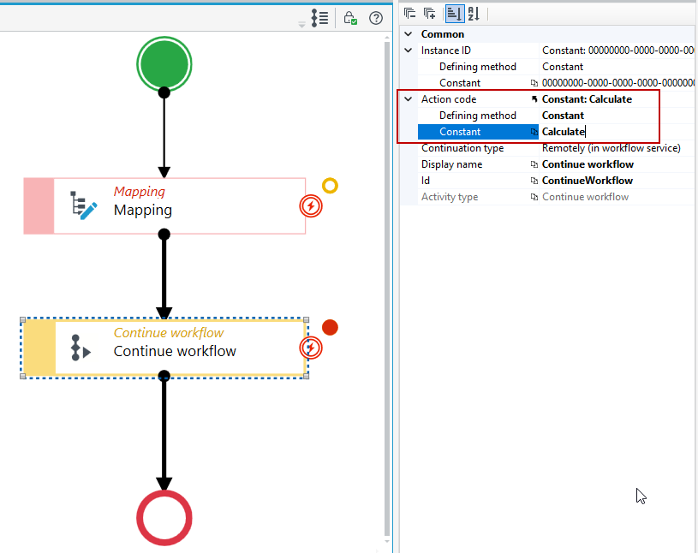Screen dimensions: 698x553
Task: Select the Continuation type property label
Action: (x=462, y=148)
